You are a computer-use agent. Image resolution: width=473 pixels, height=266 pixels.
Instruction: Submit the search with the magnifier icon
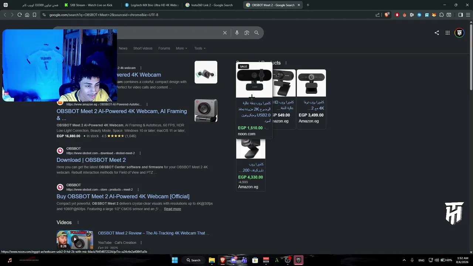tap(256, 33)
